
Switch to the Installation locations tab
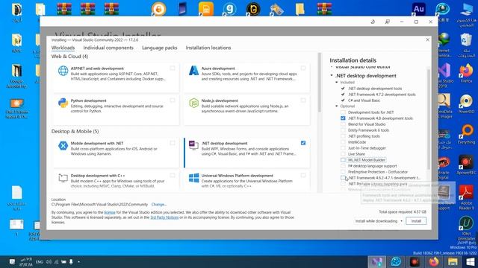[x=208, y=48]
